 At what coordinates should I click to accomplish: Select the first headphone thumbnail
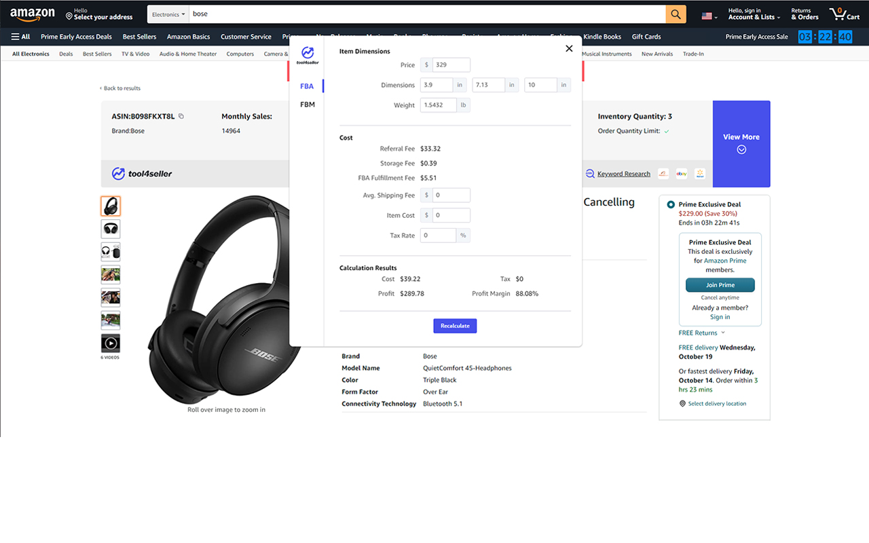[111, 206]
